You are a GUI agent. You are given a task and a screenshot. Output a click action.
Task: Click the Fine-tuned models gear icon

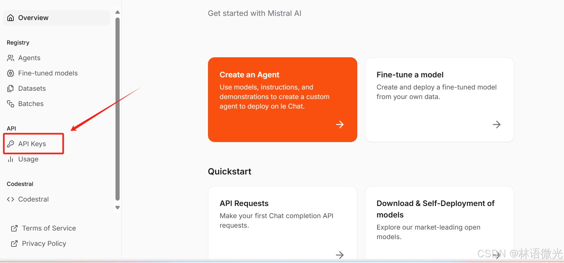click(x=11, y=73)
